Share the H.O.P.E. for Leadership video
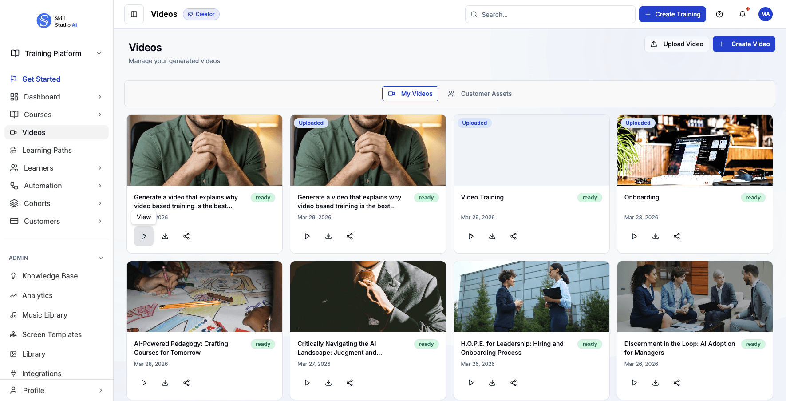Image resolution: width=786 pixels, height=401 pixels. (513, 383)
